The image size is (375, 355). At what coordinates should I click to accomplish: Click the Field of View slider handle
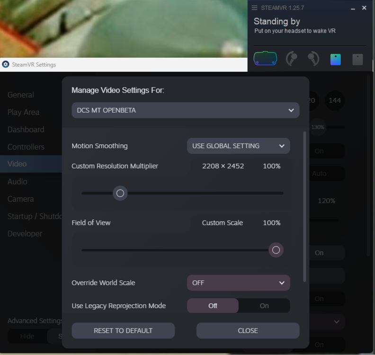coord(276,250)
